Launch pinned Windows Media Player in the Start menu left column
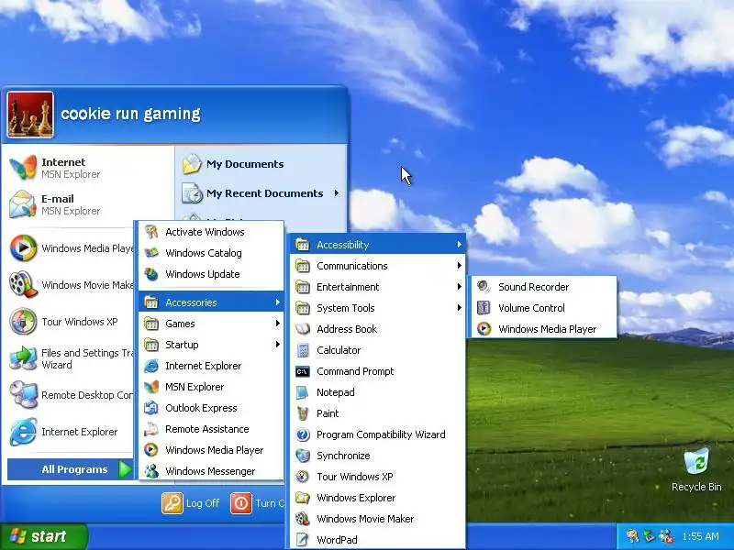Image resolution: width=734 pixels, height=550 pixels. click(x=71, y=247)
